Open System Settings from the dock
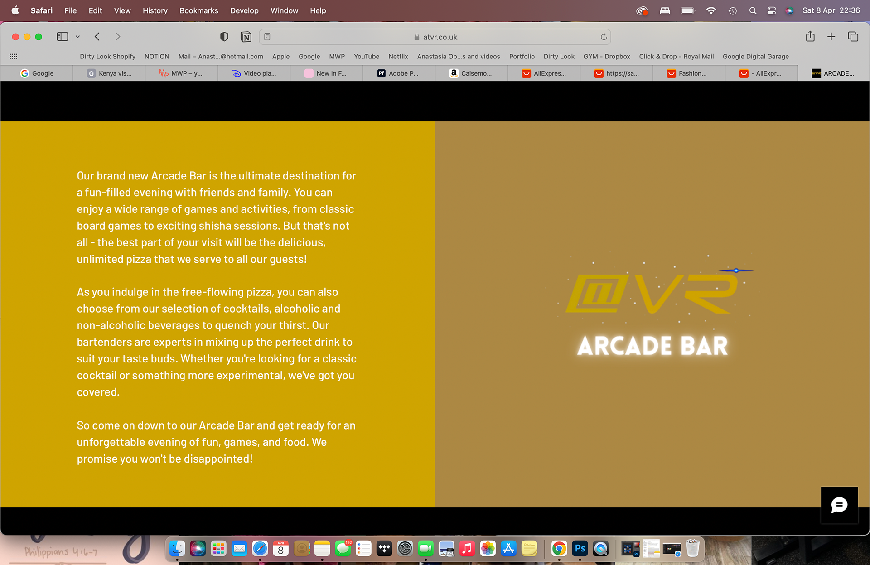 (405, 549)
